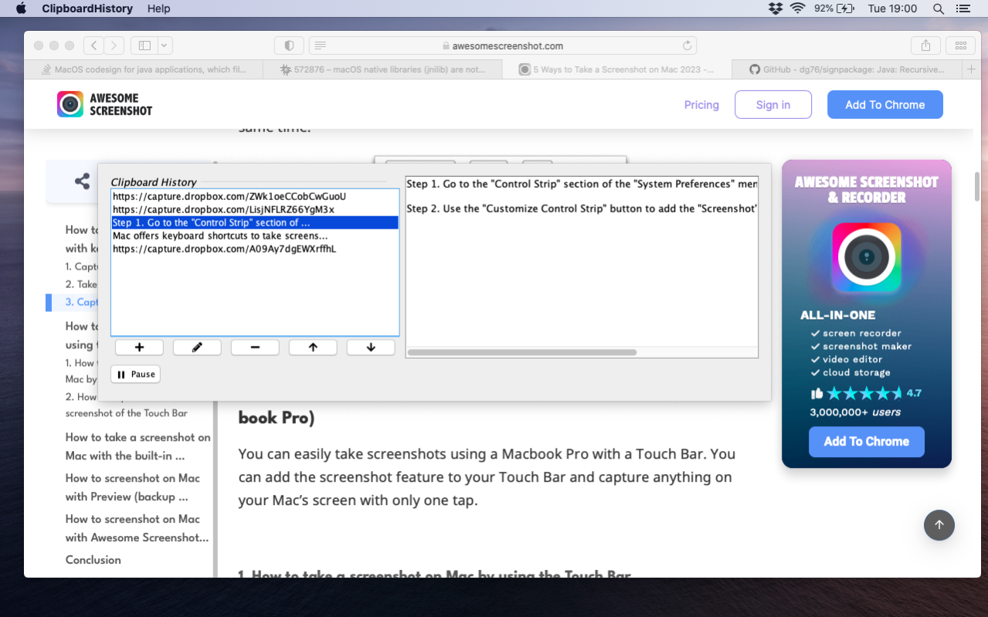Screen dimensions: 988x617
Task: Pause clipboard history monitoring
Action: (x=135, y=375)
